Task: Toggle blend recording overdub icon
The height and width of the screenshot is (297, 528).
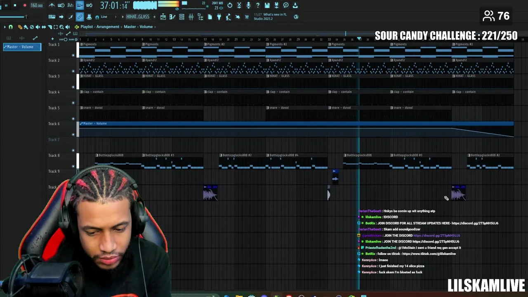Action: (x=80, y=5)
